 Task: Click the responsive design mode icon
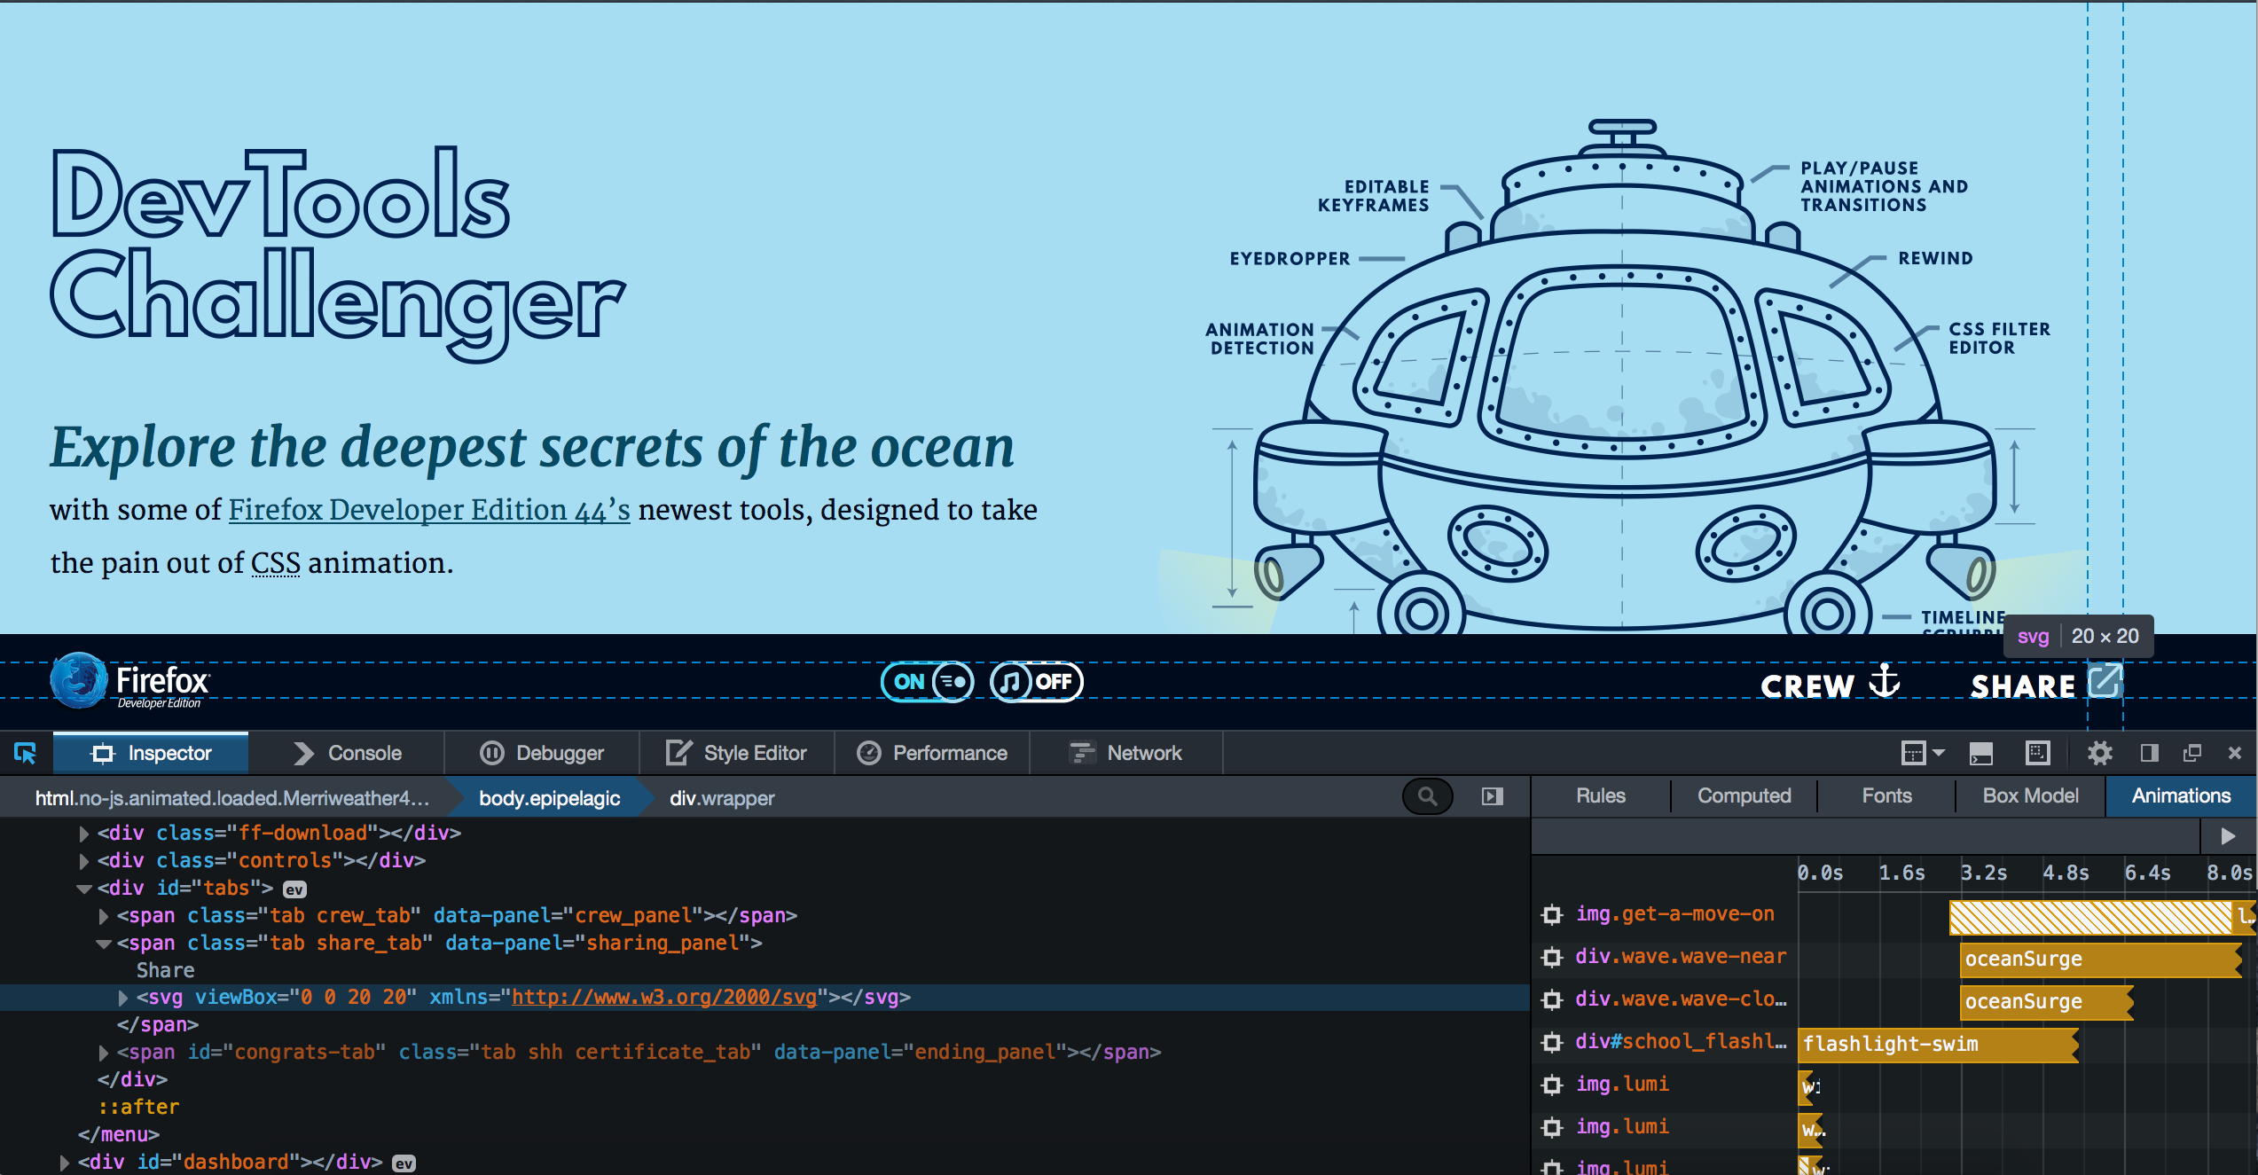(2038, 753)
